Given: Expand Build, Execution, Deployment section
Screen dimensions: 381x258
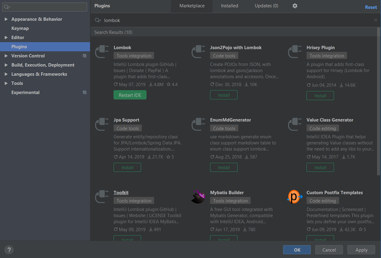Looking at the screenshot, I should click(6, 65).
